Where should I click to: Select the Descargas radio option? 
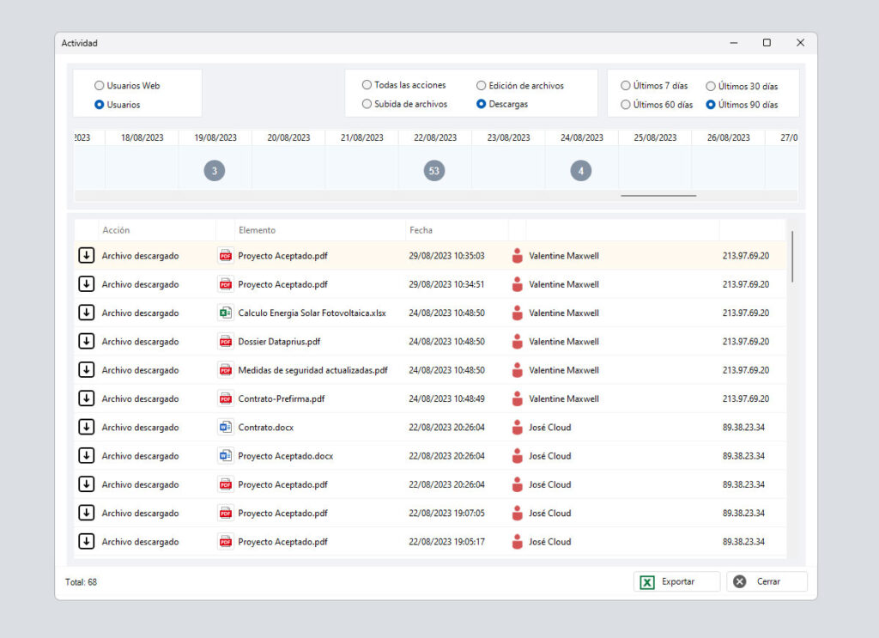tap(481, 104)
